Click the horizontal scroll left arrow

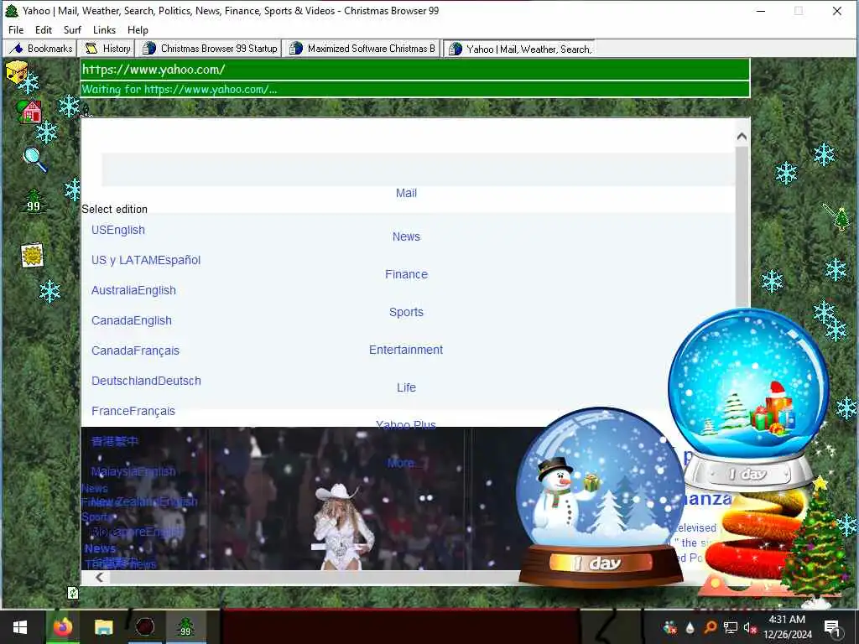click(x=99, y=577)
